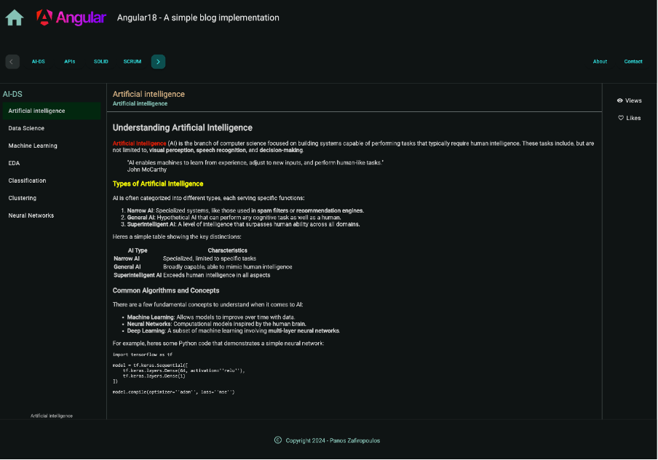
Task: Switch to the SOLID category
Action: (100, 62)
